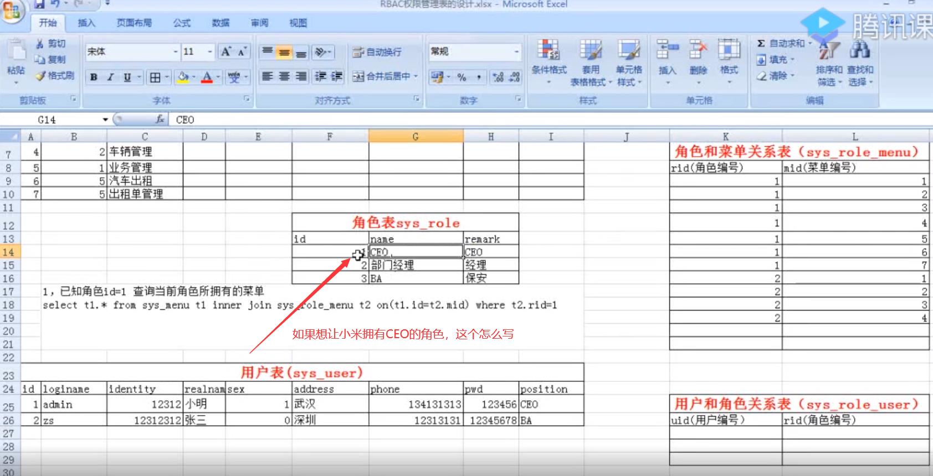Select the cell containing 部门经理
Screen dimensions: 933x476
click(416, 265)
